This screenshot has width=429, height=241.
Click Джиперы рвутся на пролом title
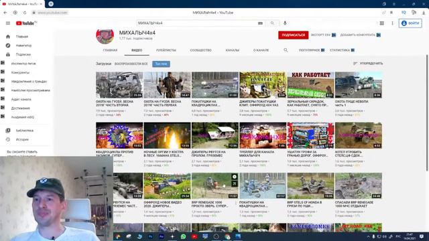[x=208, y=153]
